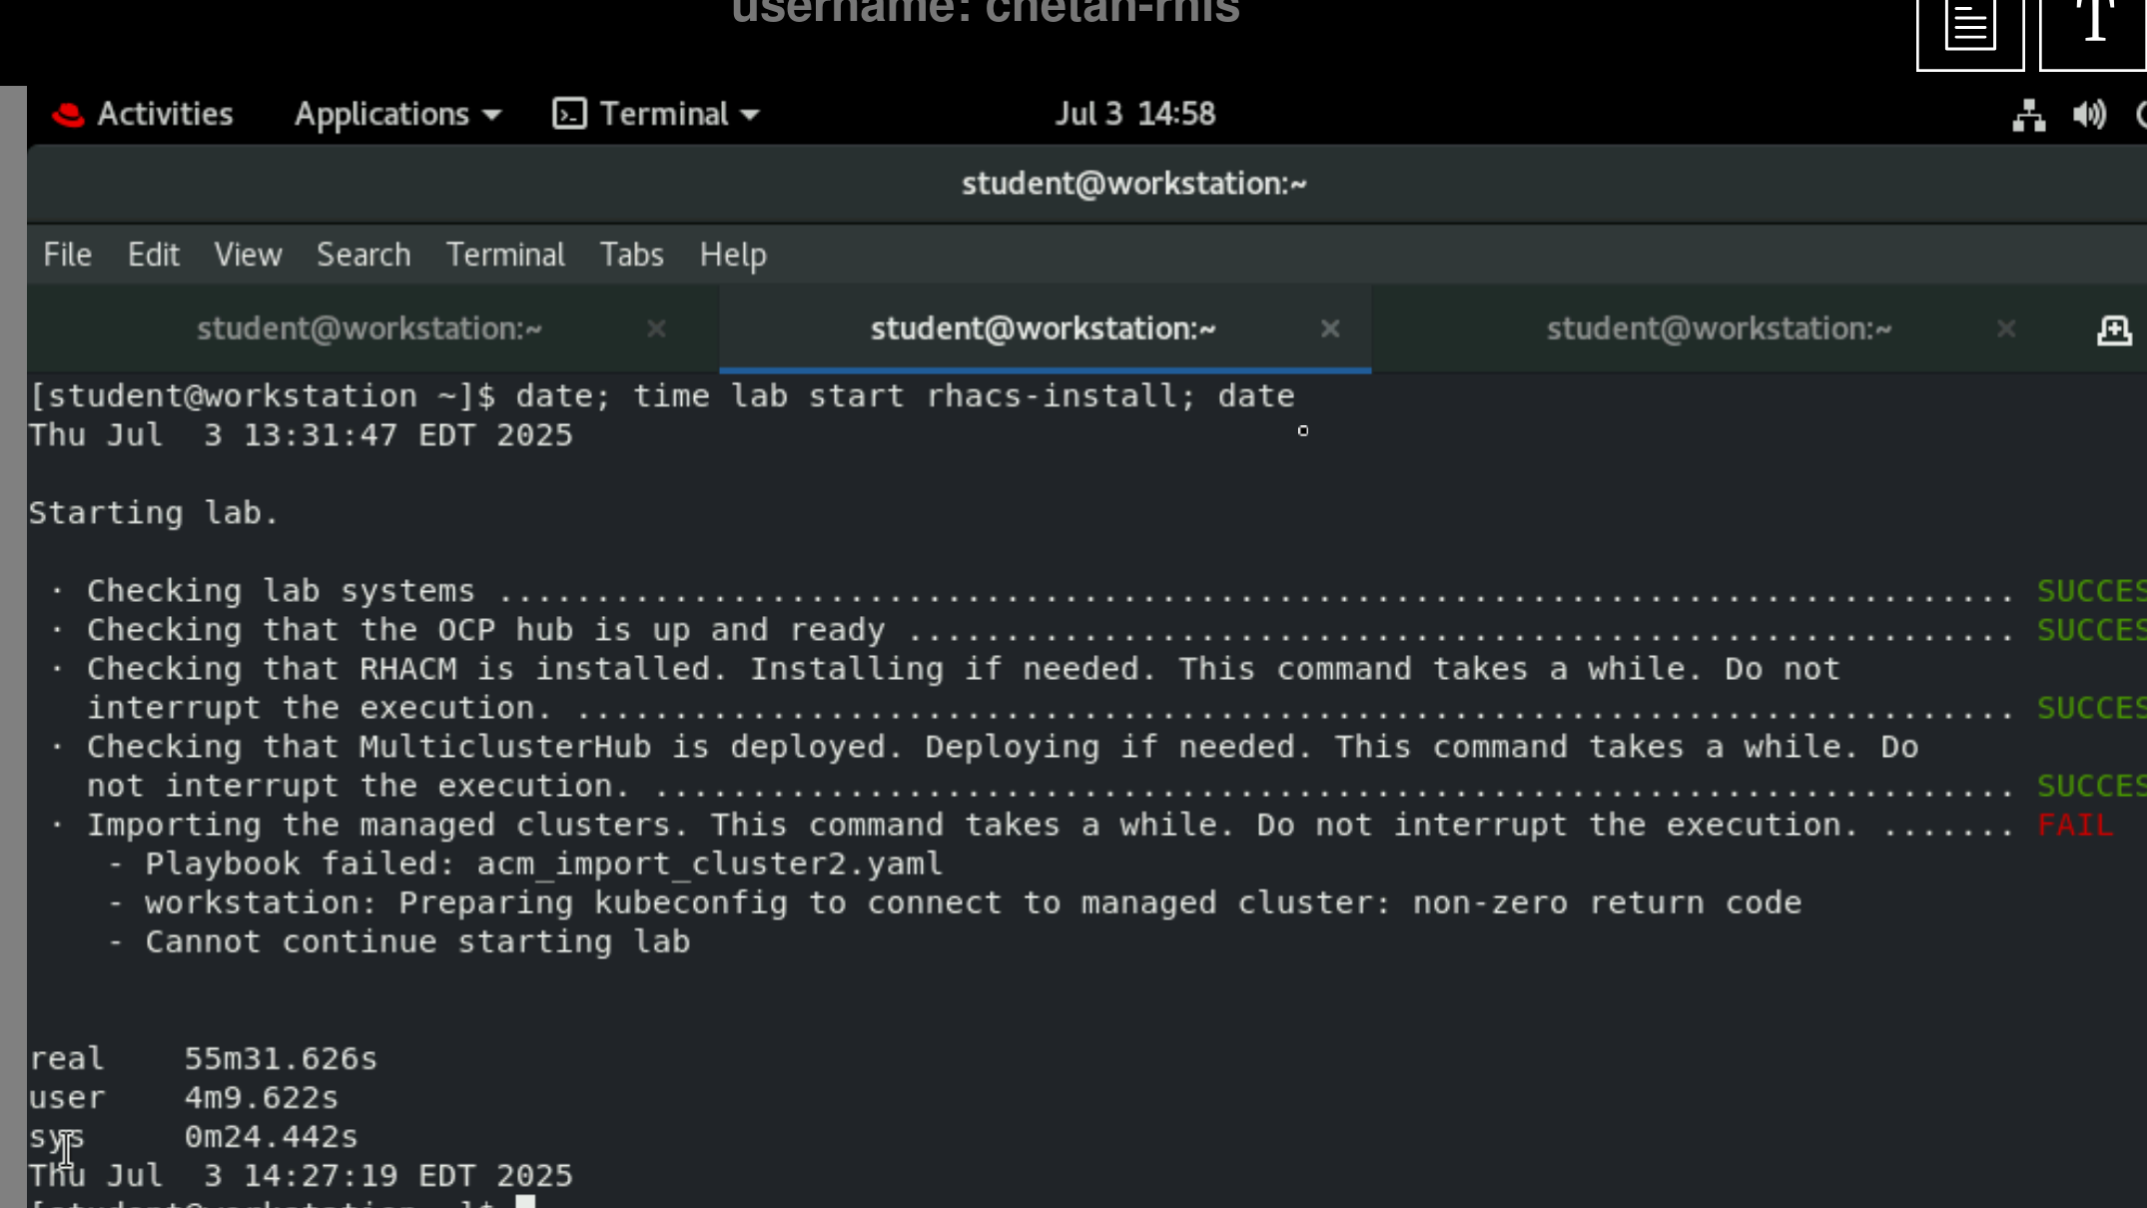Screen dimensions: 2147x1208
Task: Click the Terminal app icon in top bar
Action: tap(569, 114)
